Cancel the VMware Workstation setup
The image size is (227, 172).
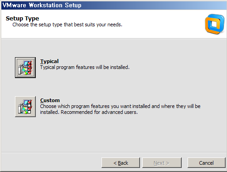coord(206,163)
